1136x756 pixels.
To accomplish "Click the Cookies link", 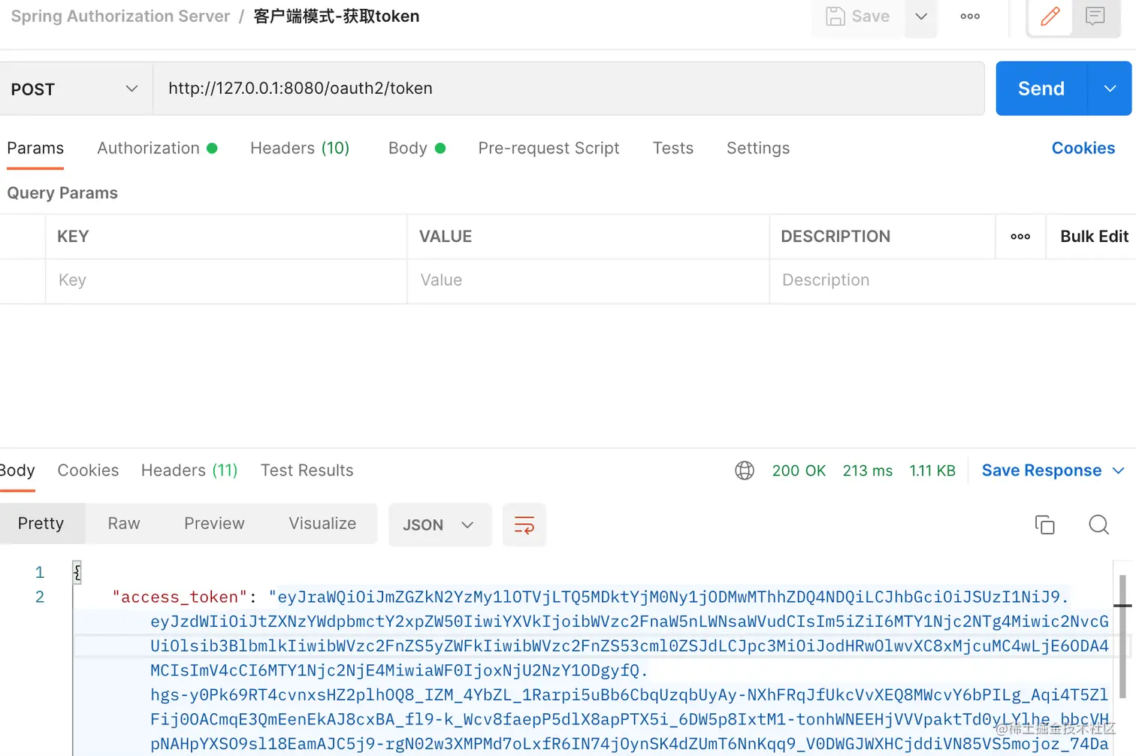I will pos(1083,148).
